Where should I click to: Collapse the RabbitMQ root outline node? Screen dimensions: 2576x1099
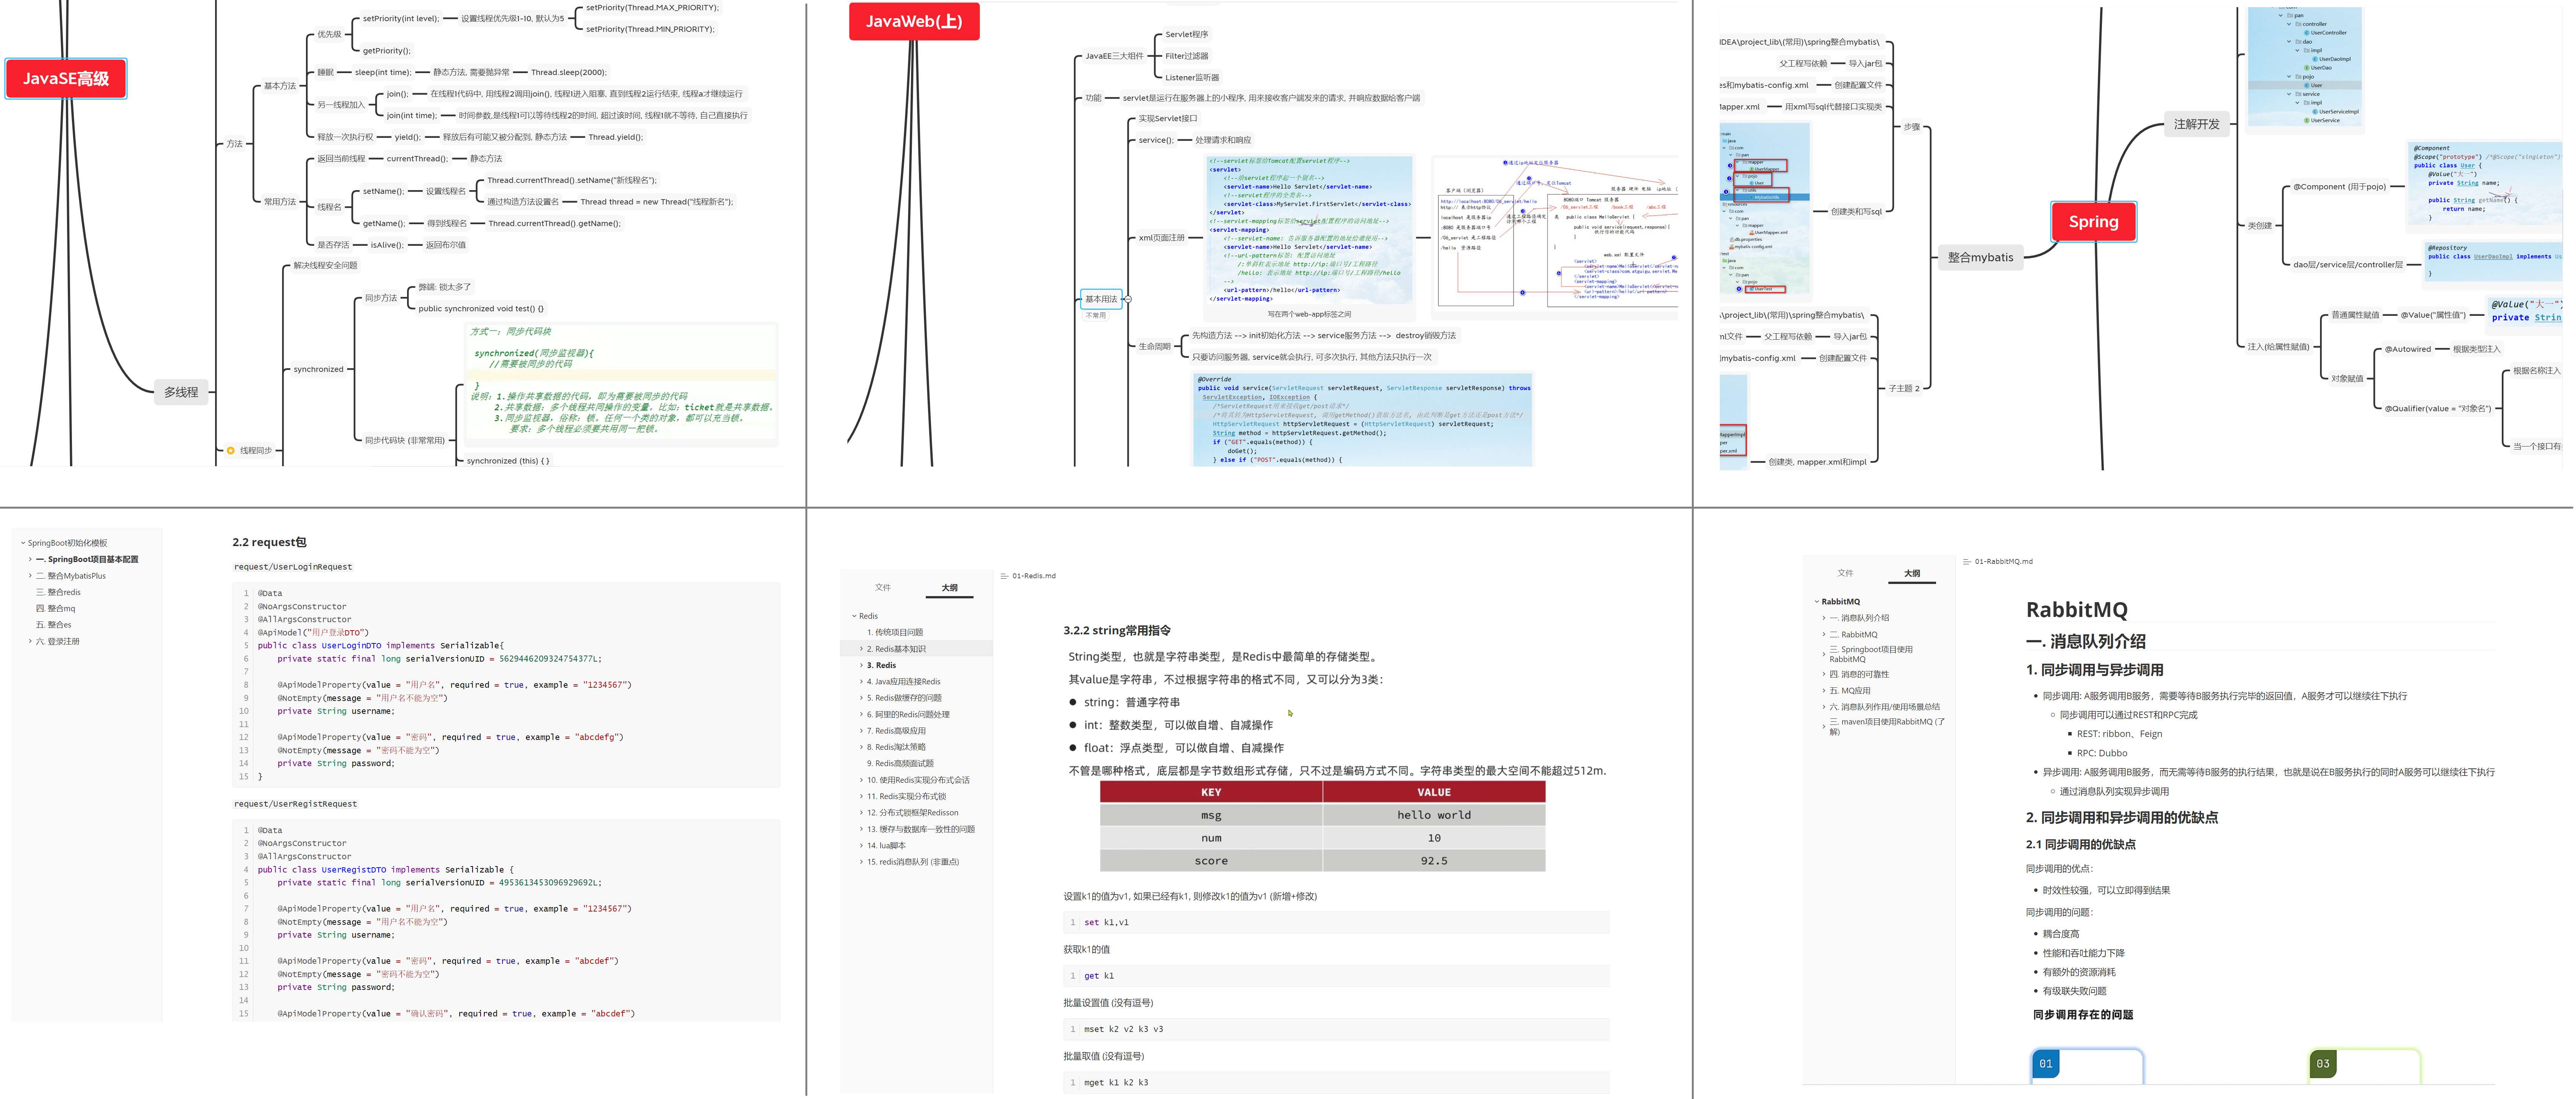(1817, 602)
